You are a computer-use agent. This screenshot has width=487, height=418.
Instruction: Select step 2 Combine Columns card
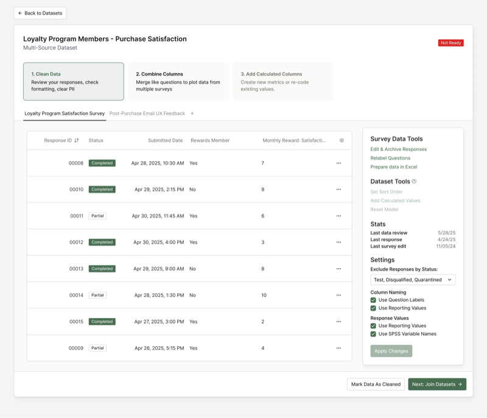pos(178,82)
